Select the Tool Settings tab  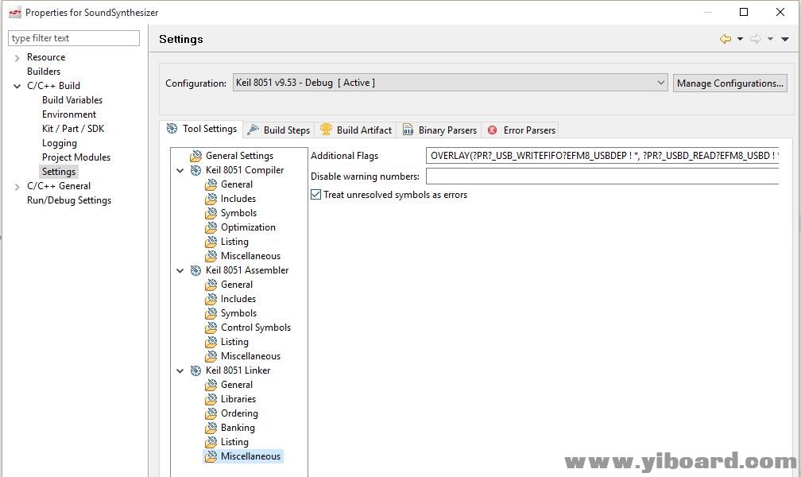click(x=202, y=129)
